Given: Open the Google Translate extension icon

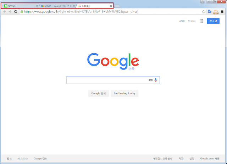Looking at the screenshot, I should coord(210,12).
